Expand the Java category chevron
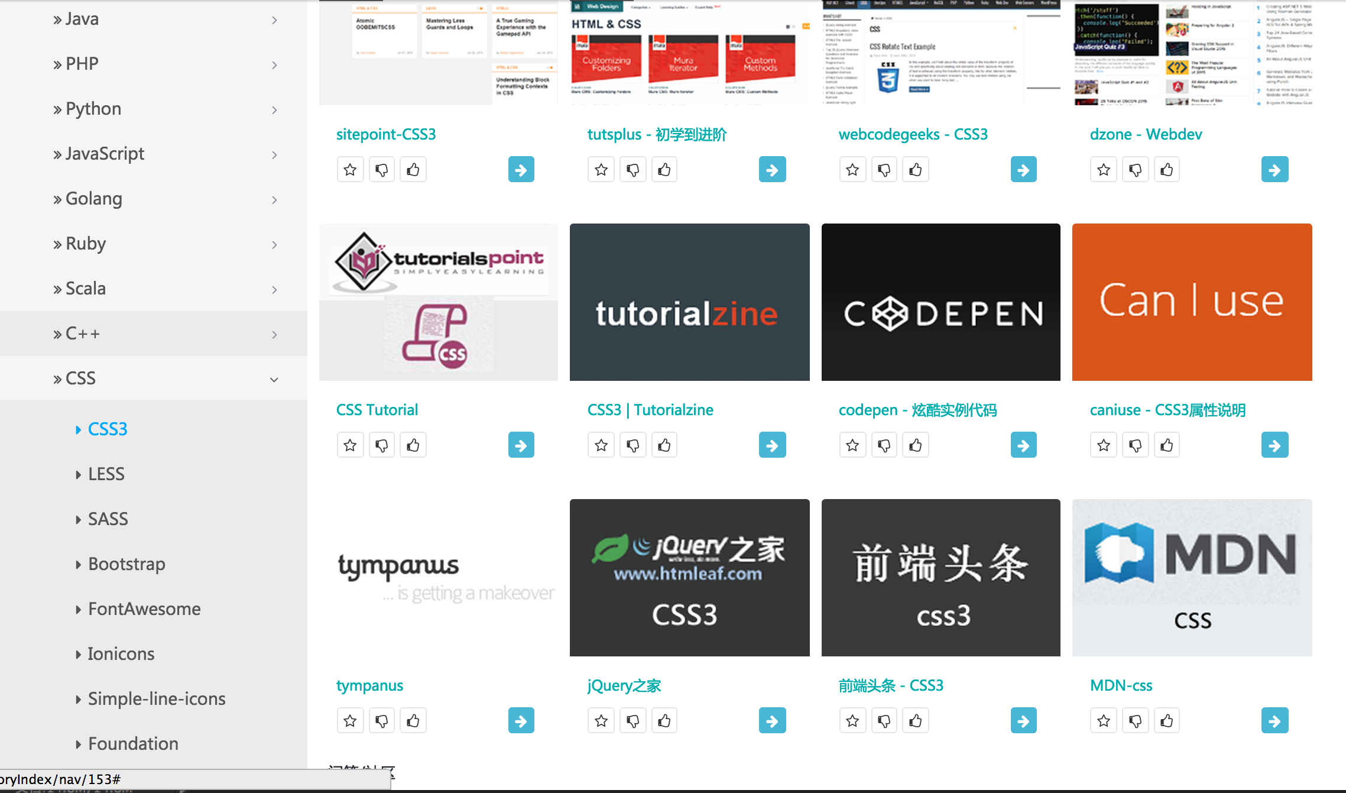This screenshot has height=793, width=1346. [x=274, y=20]
